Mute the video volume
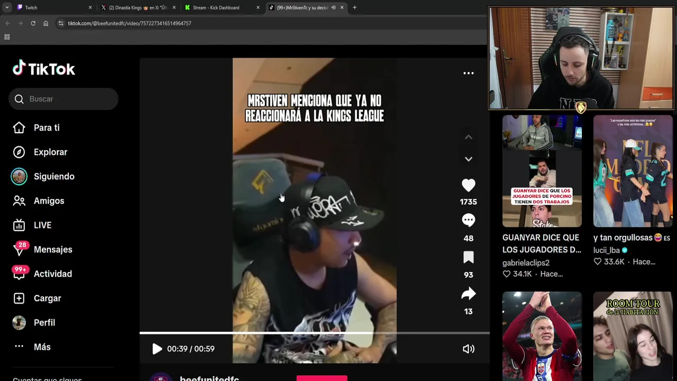Image resolution: width=677 pixels, height=381 pixels. (x=469, y=349)
